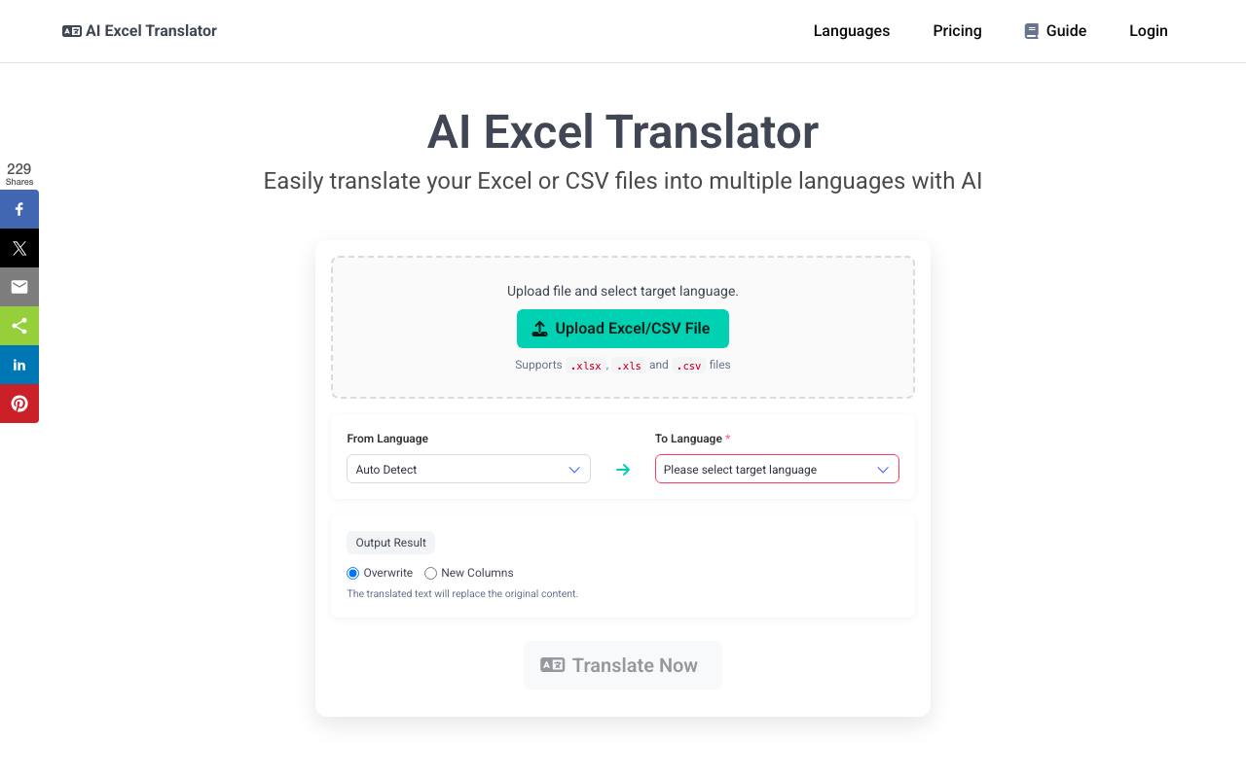Pin this page with Pinterest icon

tap(19, 404)
